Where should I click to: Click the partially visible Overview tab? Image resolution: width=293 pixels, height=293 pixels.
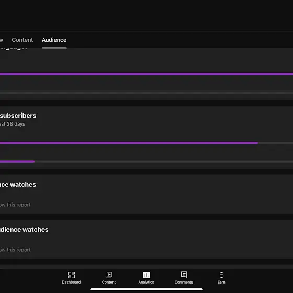tap(2, 40)
